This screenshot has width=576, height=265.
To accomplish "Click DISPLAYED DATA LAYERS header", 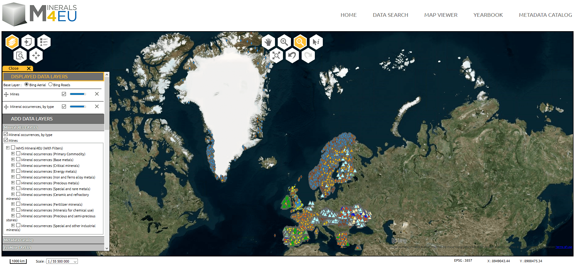I will [x=53, y=76].
